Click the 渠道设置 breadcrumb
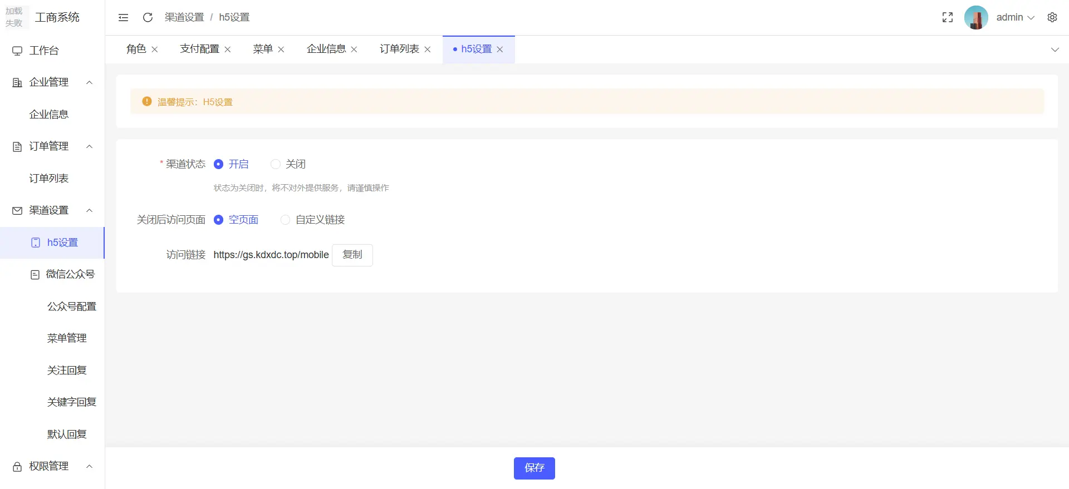Image resolution: width=1069 pixels, height=489 pixels. pyautogui.click(x=184, y=17)
